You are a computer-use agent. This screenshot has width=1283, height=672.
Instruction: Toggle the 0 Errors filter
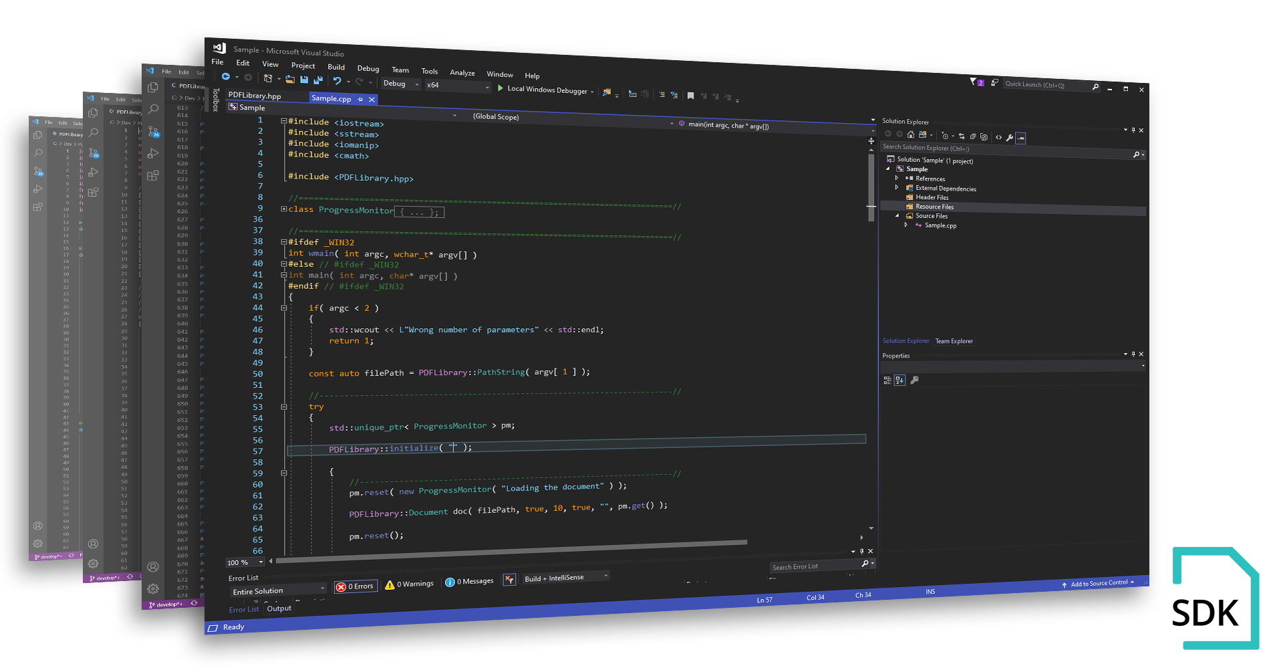coord(355,586)
